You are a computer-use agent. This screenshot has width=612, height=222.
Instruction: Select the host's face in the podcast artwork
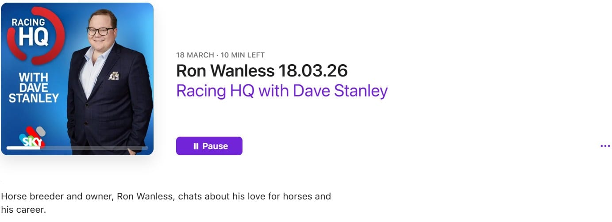(100, 29)
